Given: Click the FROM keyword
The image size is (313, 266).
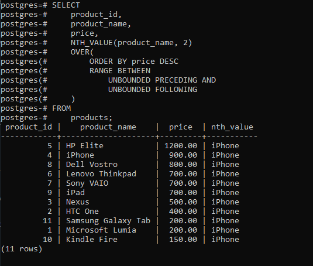Looking at the screenshot, I should point(61,108).
